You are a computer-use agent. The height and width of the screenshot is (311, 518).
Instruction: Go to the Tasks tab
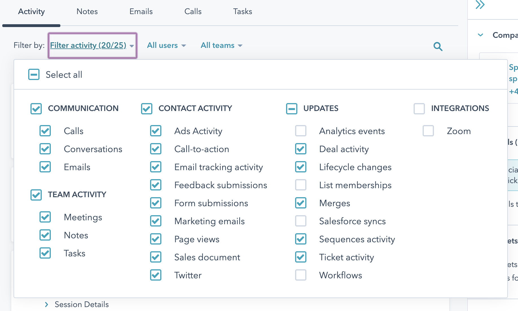(242, 12)
